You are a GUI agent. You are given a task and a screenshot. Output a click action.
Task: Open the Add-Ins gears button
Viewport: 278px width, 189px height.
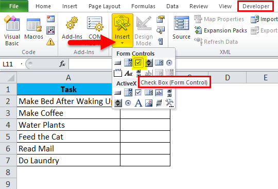(x=72, y=28)
